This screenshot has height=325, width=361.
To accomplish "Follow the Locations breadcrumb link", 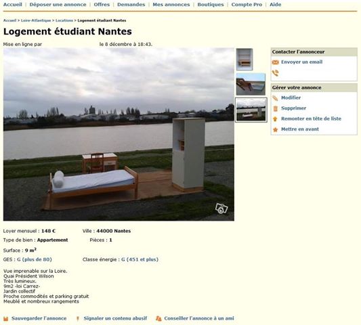I will pyautogui.click(x=64, y=20).
